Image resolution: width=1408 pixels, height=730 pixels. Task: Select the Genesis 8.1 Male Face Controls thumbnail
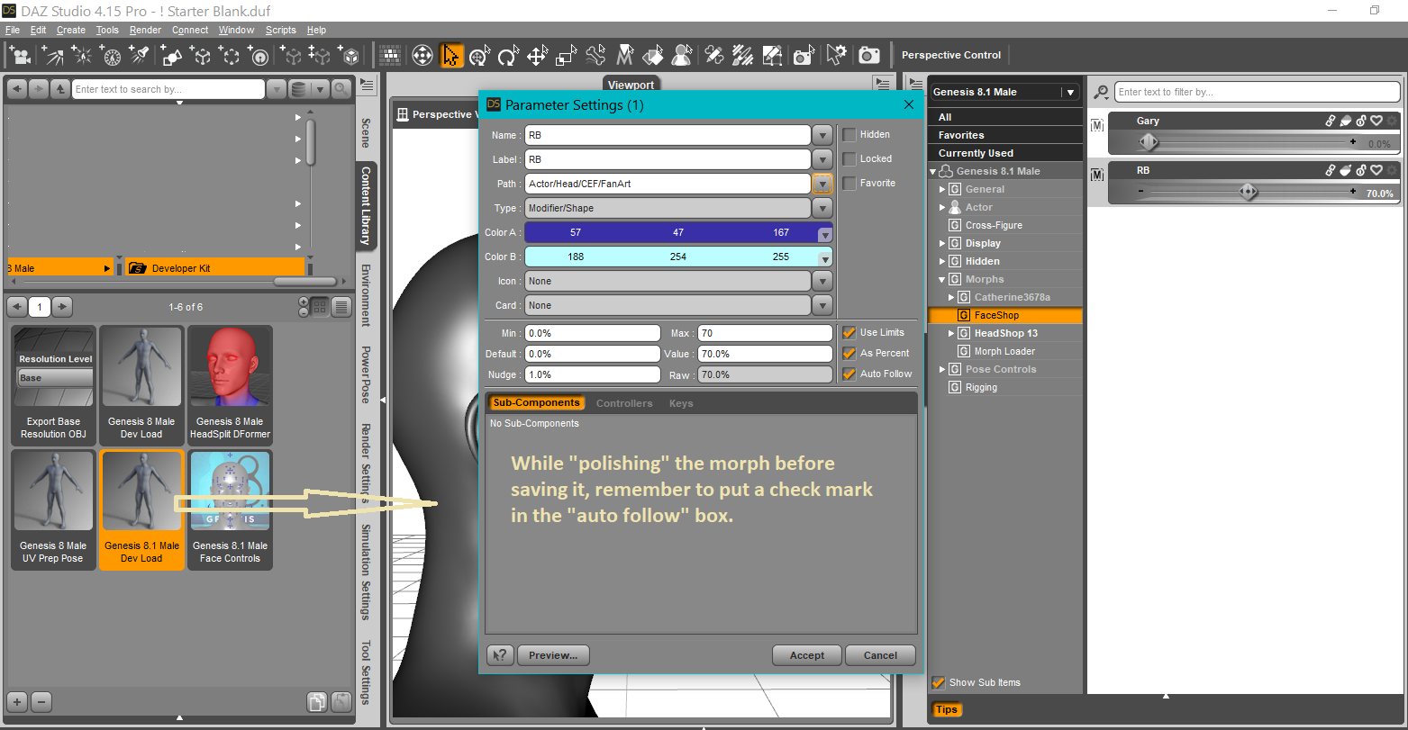pos(231,509)
